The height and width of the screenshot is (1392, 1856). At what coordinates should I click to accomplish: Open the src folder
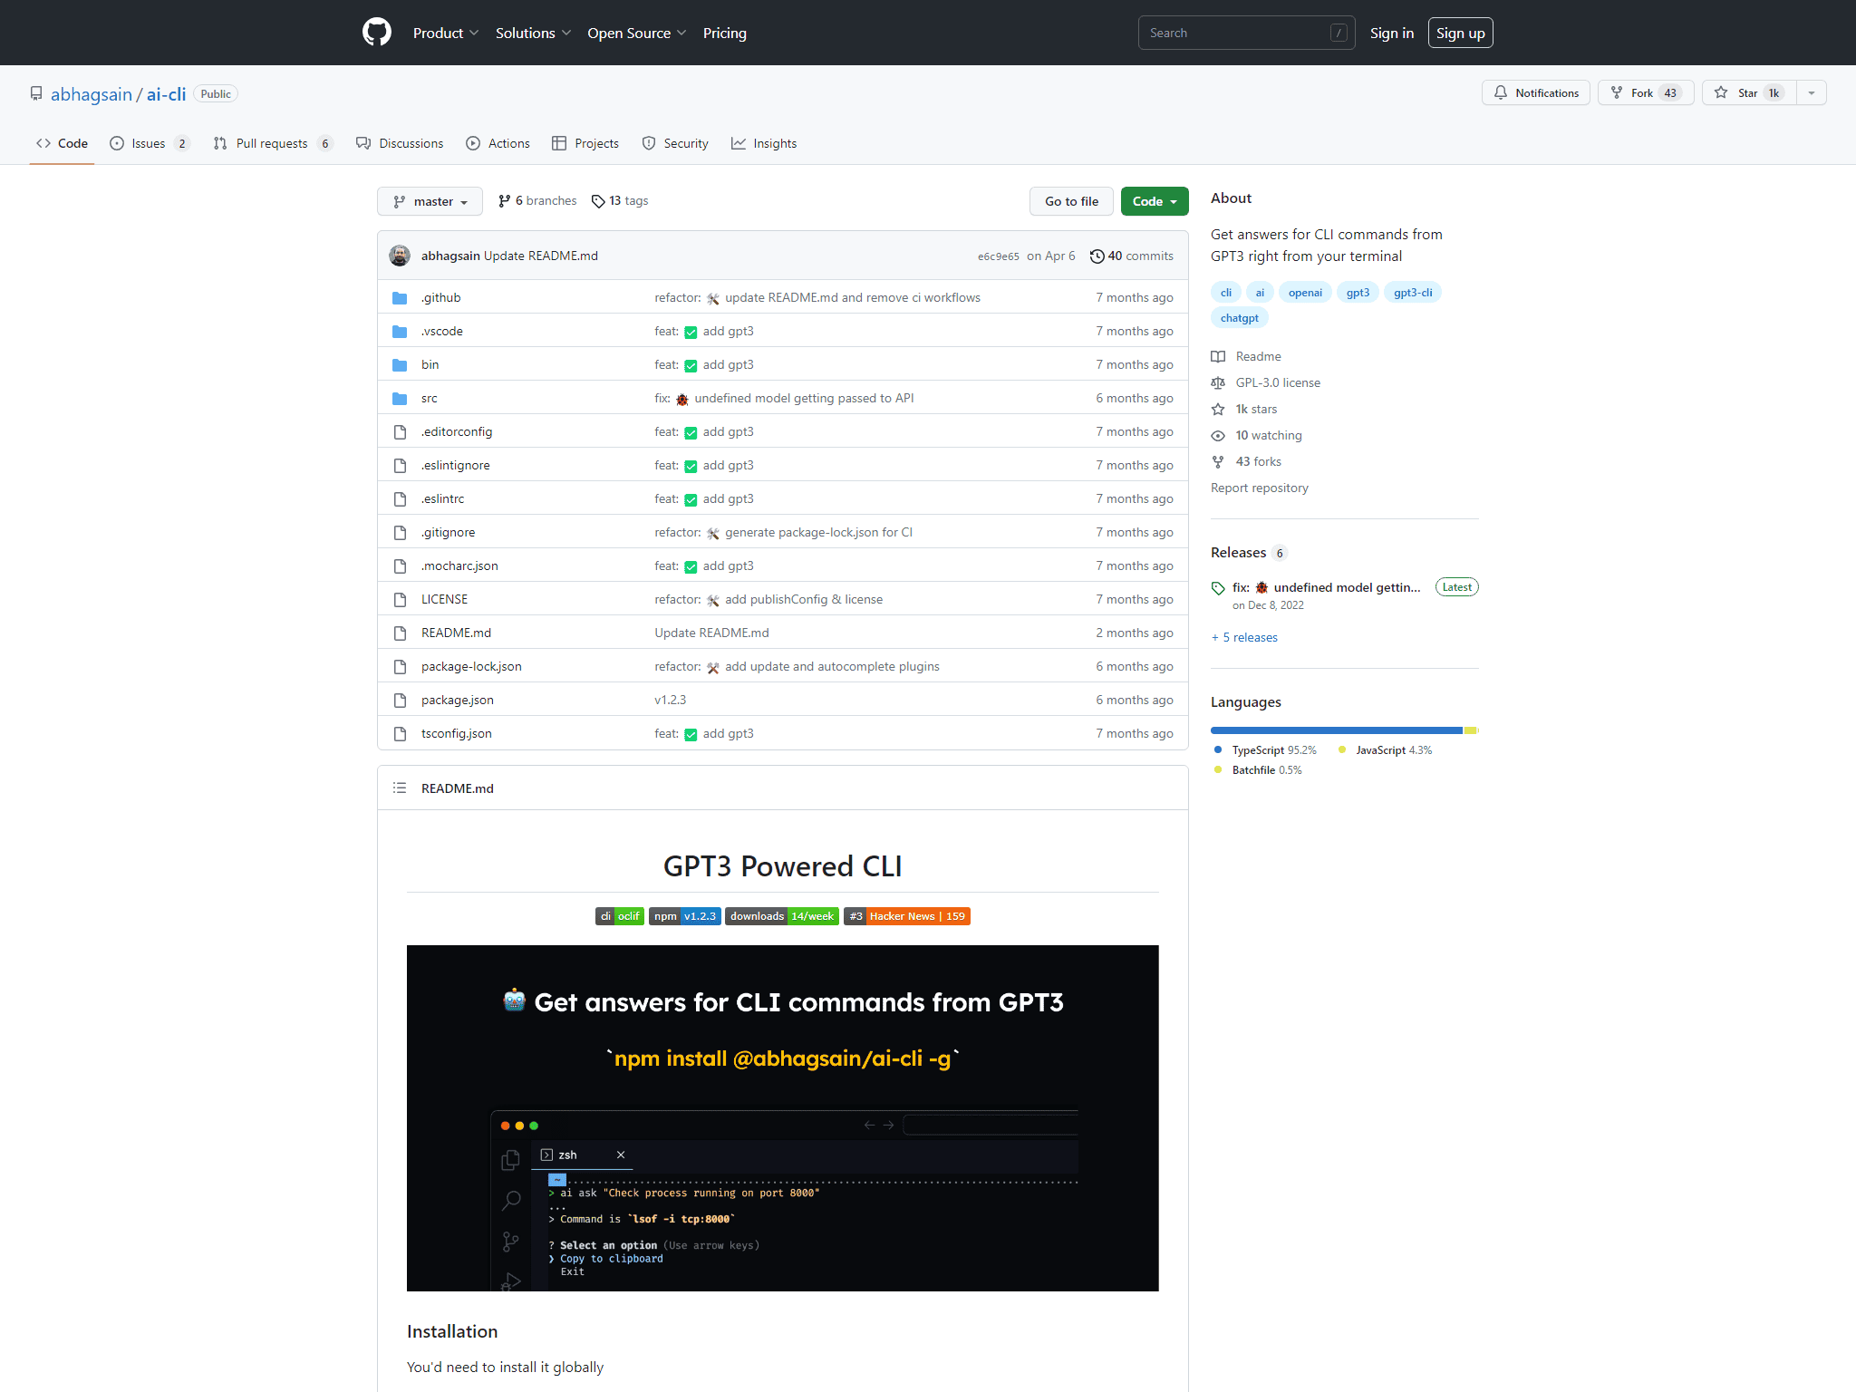pyautogui.click(x=429, y=398)
